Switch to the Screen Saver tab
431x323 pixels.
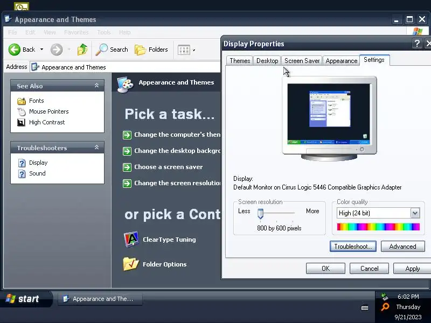[x=302, y=61]
